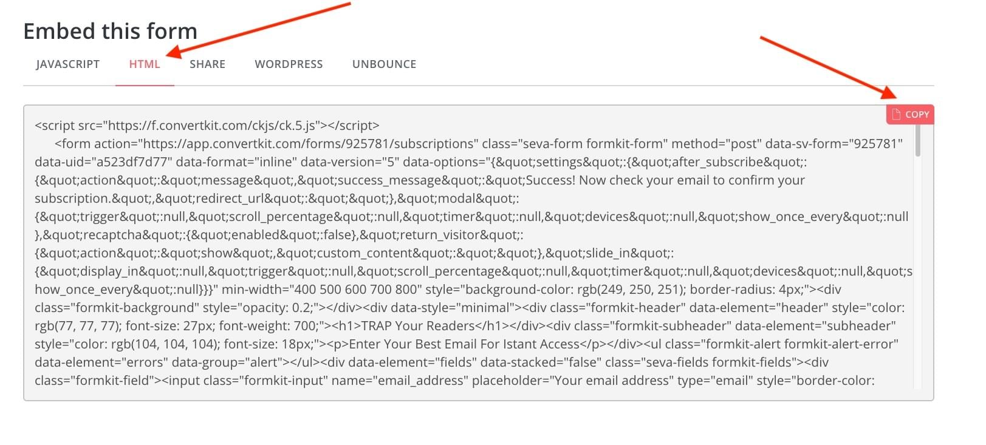Viewport: 986px width, 445px height.
Task: Click the ck.5.js script src line
Action: click(x=207, y=126)
